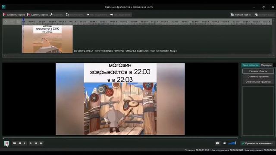Click the first timeline zoom icon
The height and width of the screenshot is (155, 276).
click(x=6, y=22)
